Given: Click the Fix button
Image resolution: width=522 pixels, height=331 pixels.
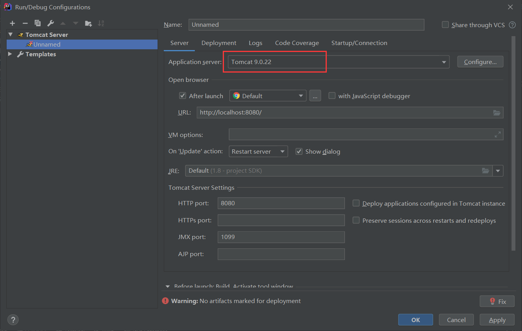Looking at the screenshot, I should [497, 301].
